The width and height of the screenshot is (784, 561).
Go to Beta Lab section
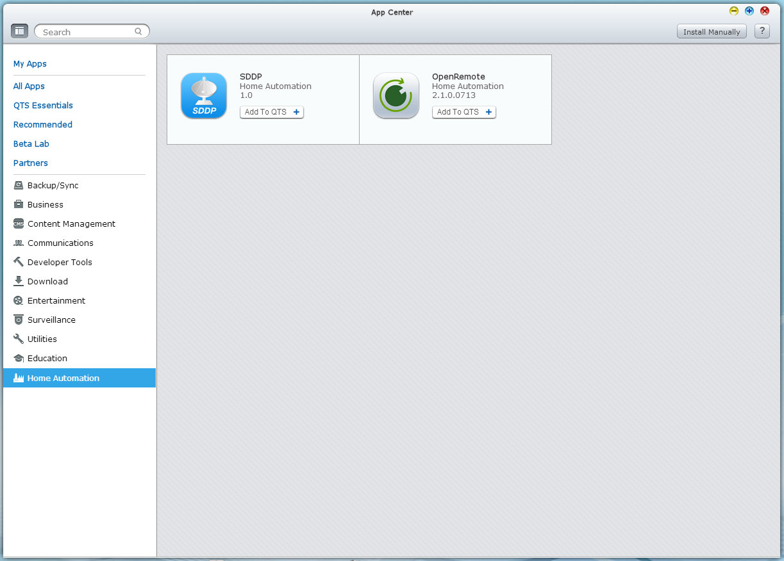click(31, 143)
